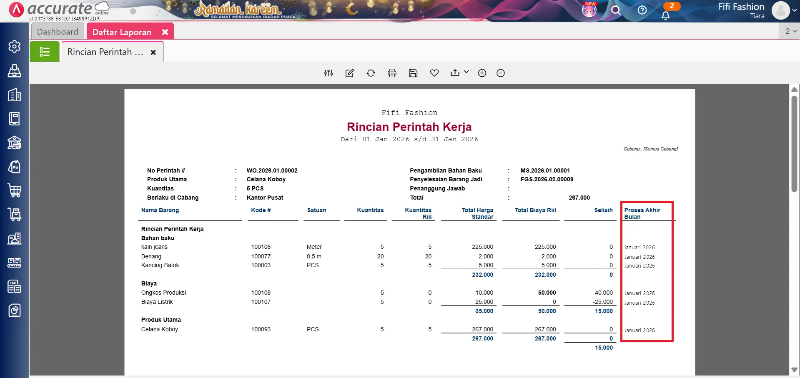The image size is (800, 378).
Task: Mark report as favorite with heart icon
Action: [434, 73]
